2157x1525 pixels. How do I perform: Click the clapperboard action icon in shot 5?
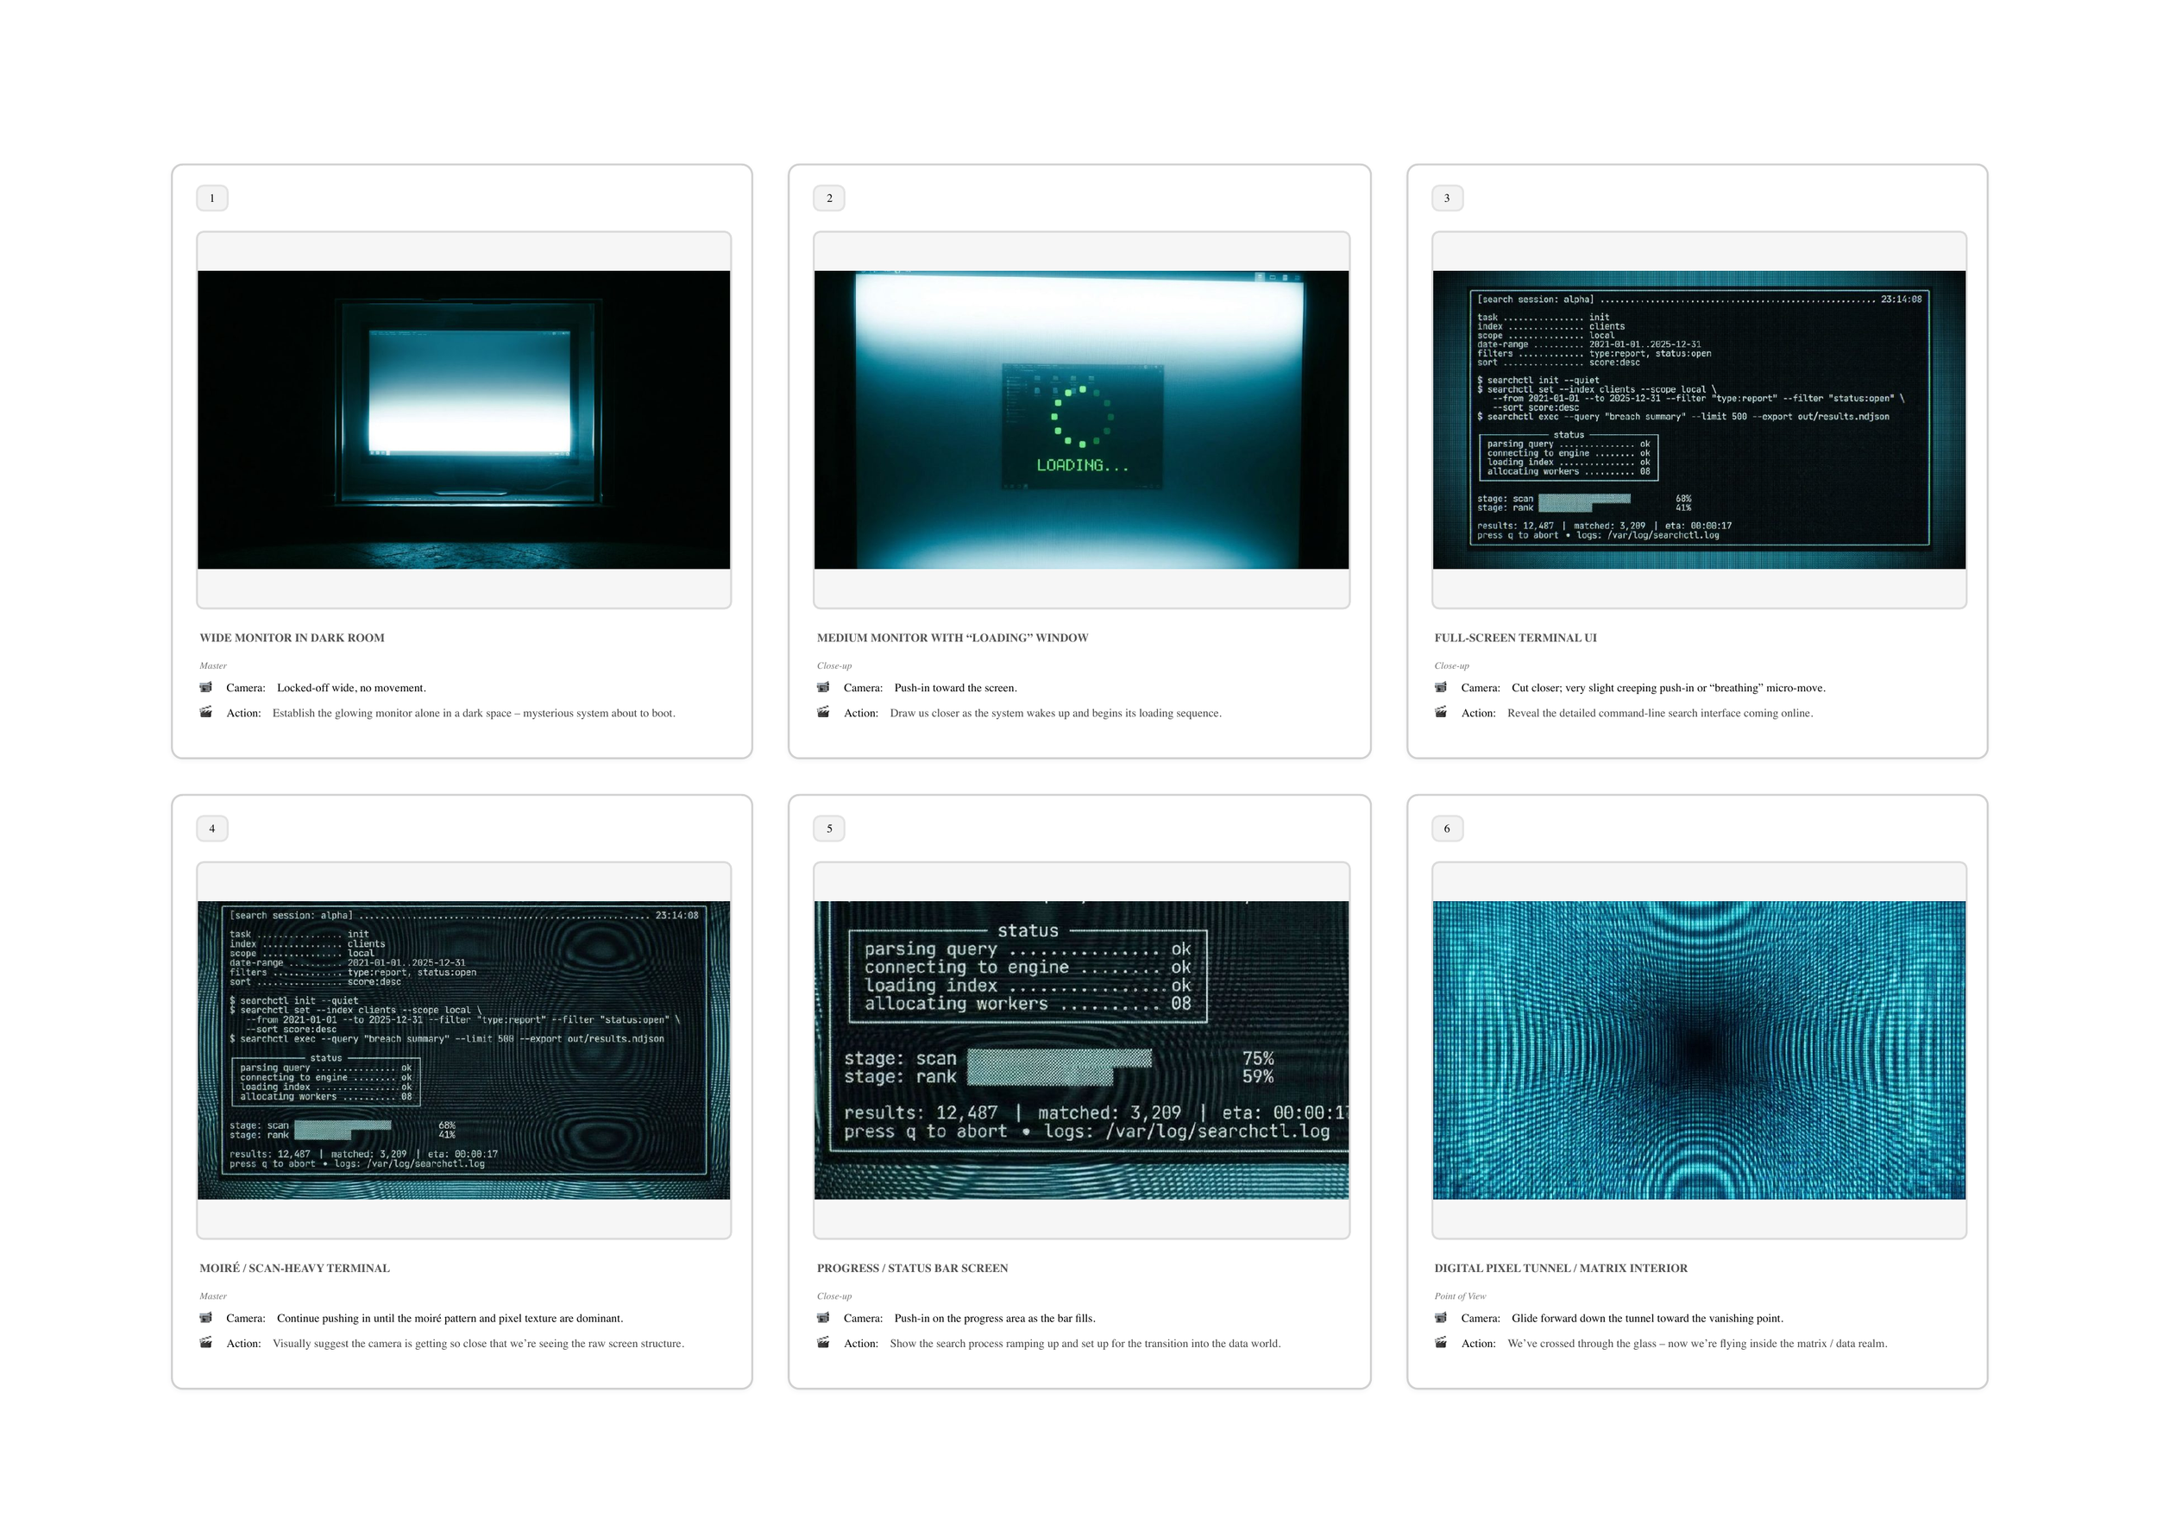tap(823, 1343)
